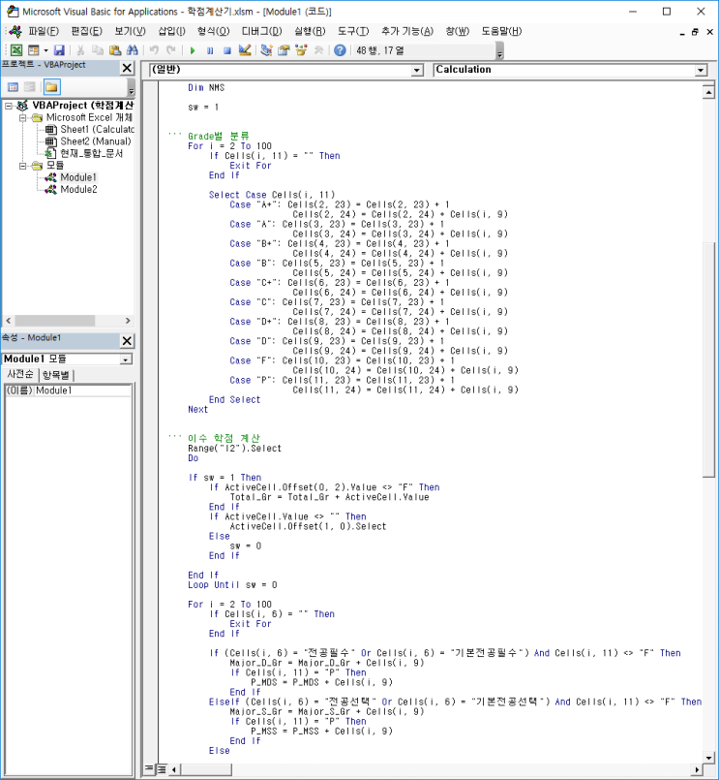Viewport: 719px width, 780px height.
Task: Open the 실행(R) menu
Action: [x=310, y=31]
